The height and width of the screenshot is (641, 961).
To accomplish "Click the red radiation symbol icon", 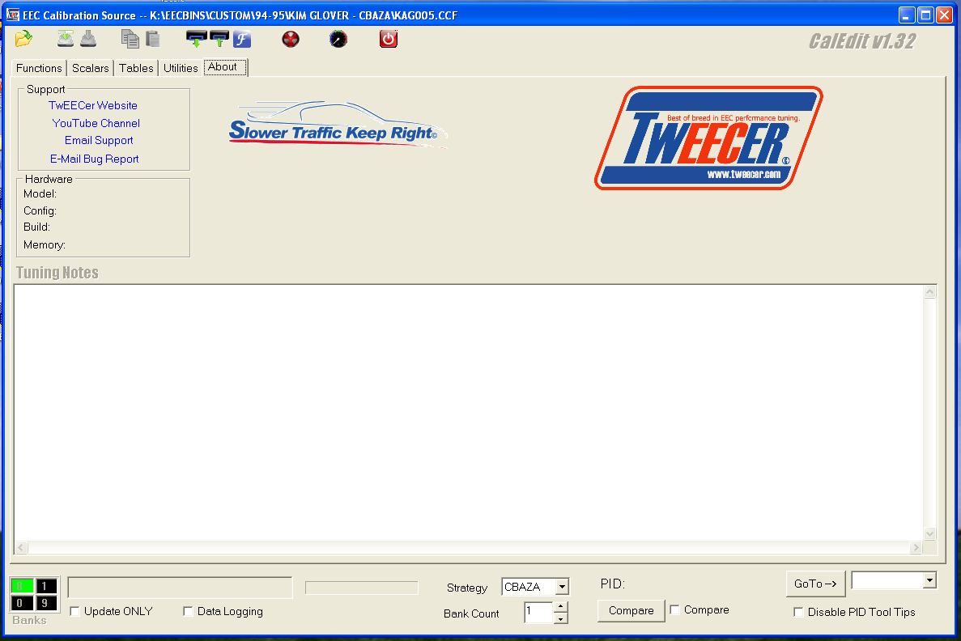I will 291,38.
